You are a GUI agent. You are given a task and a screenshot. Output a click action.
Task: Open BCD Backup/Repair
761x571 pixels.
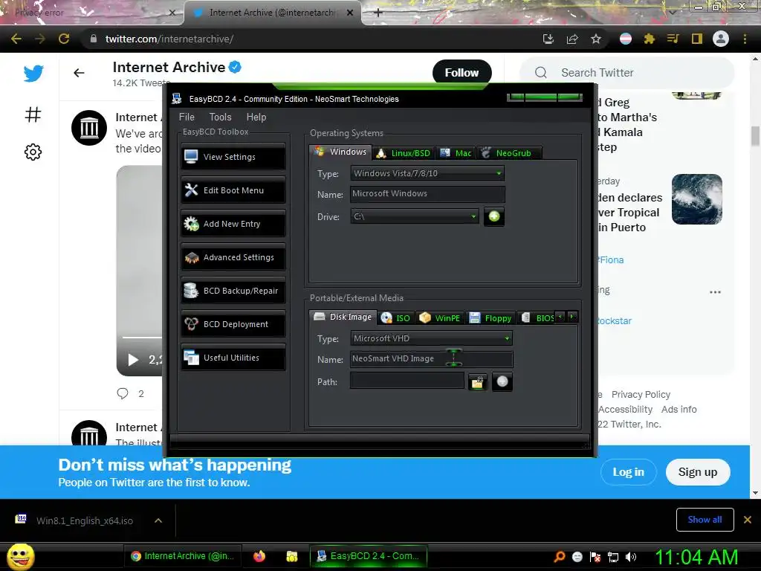pos(233,291)
